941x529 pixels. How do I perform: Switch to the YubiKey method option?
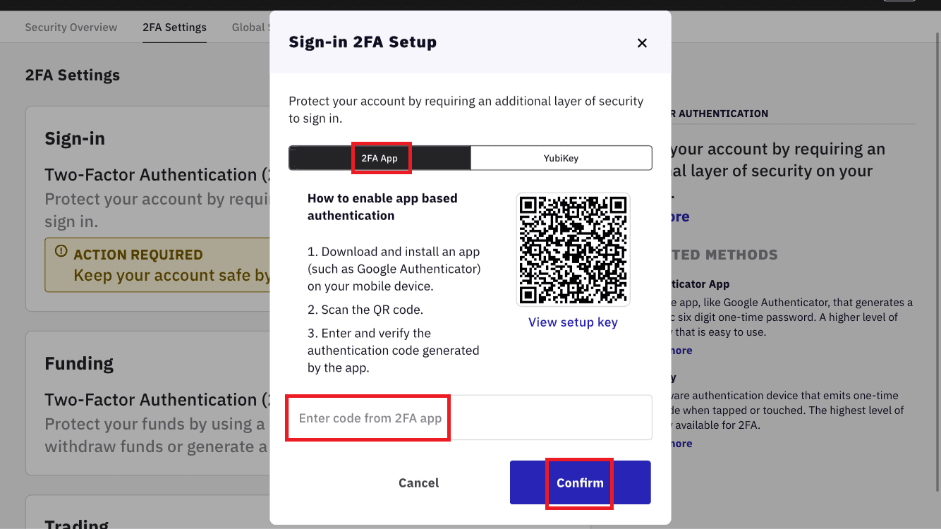coord(561,158)
